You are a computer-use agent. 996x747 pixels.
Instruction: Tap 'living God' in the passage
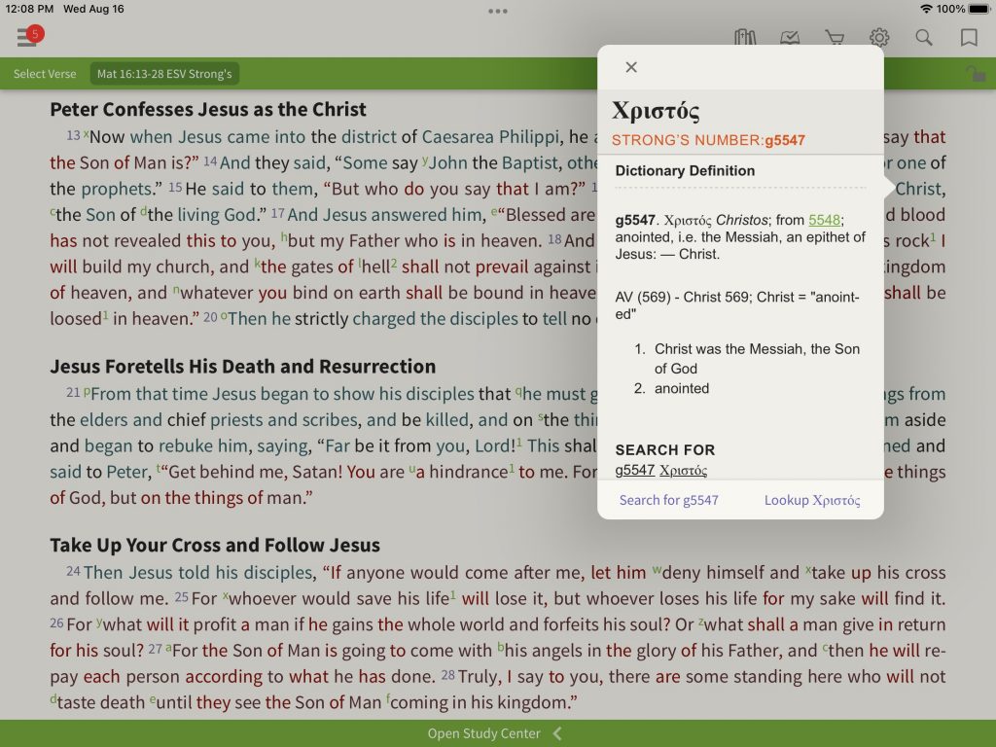pos(217,215)
